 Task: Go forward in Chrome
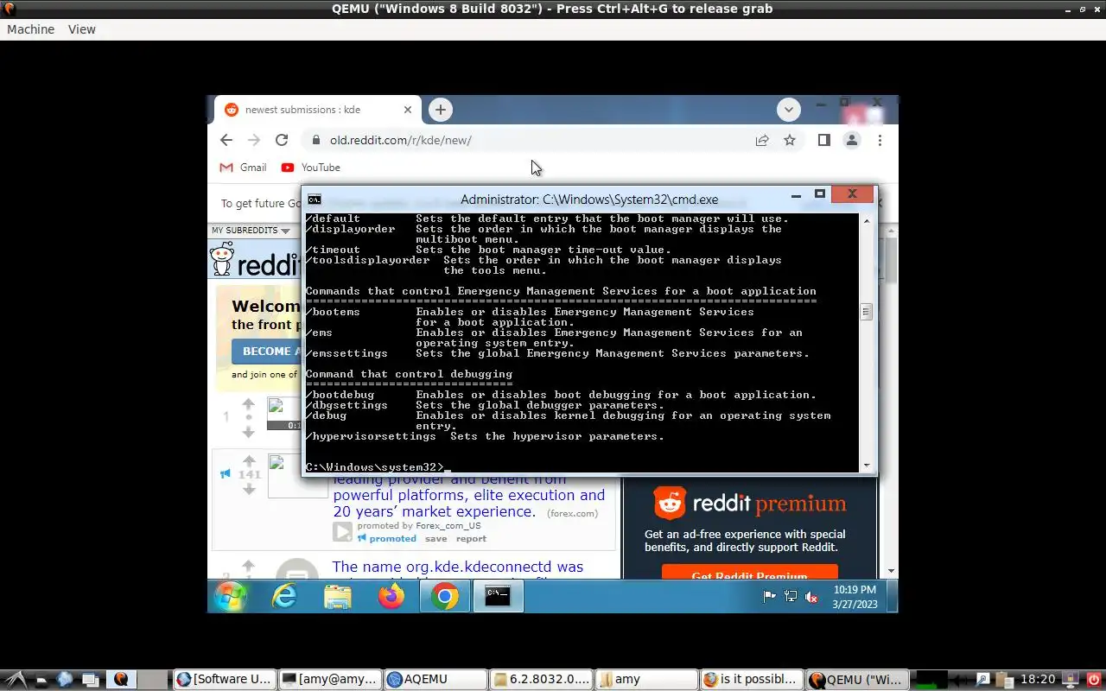coord(254,140)
